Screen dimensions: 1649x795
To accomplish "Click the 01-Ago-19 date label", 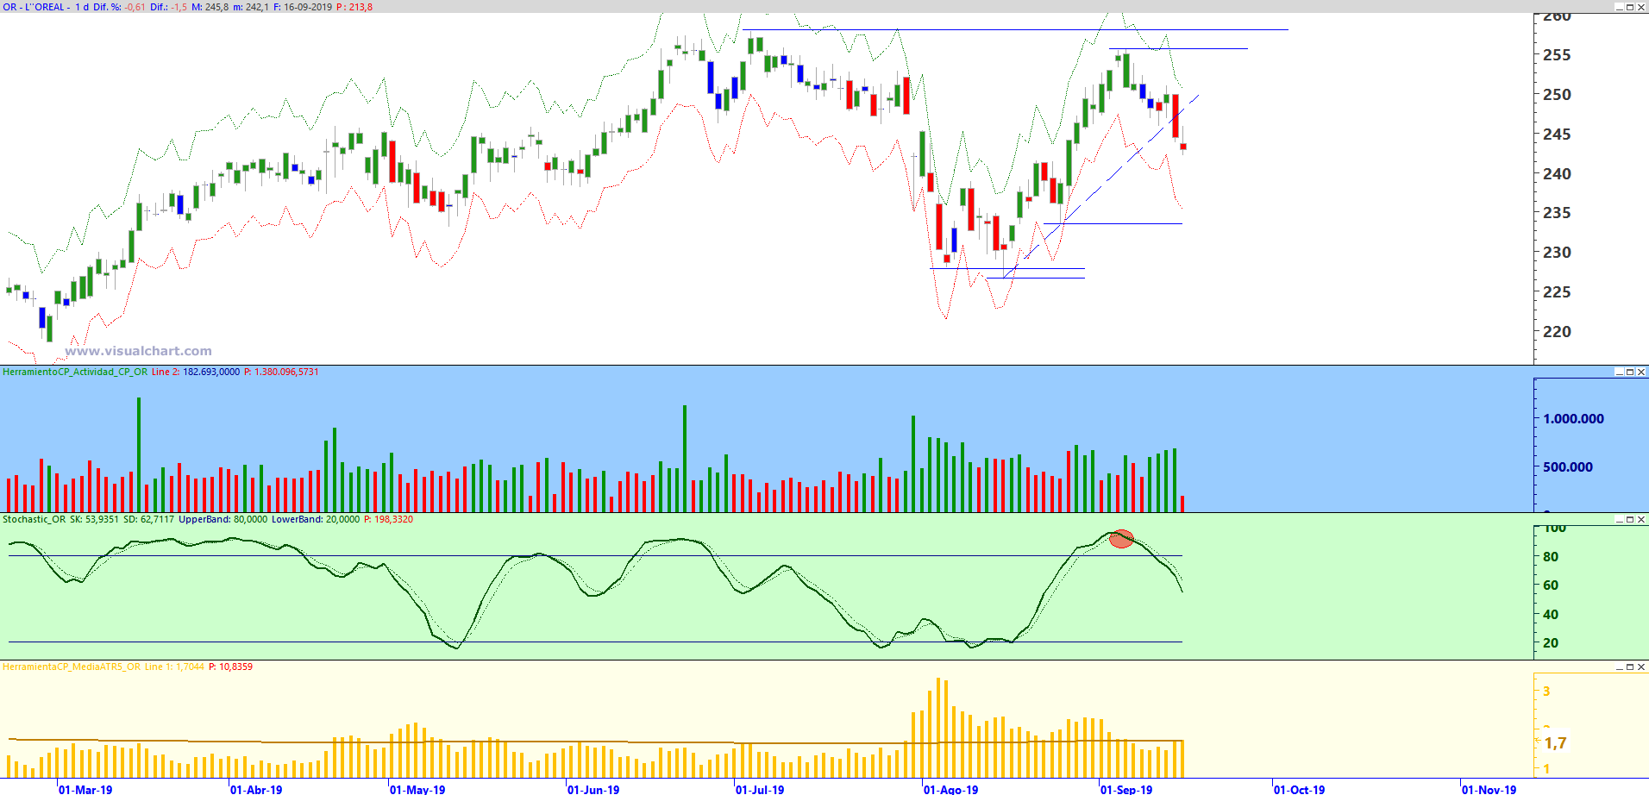I will point(950,789).
